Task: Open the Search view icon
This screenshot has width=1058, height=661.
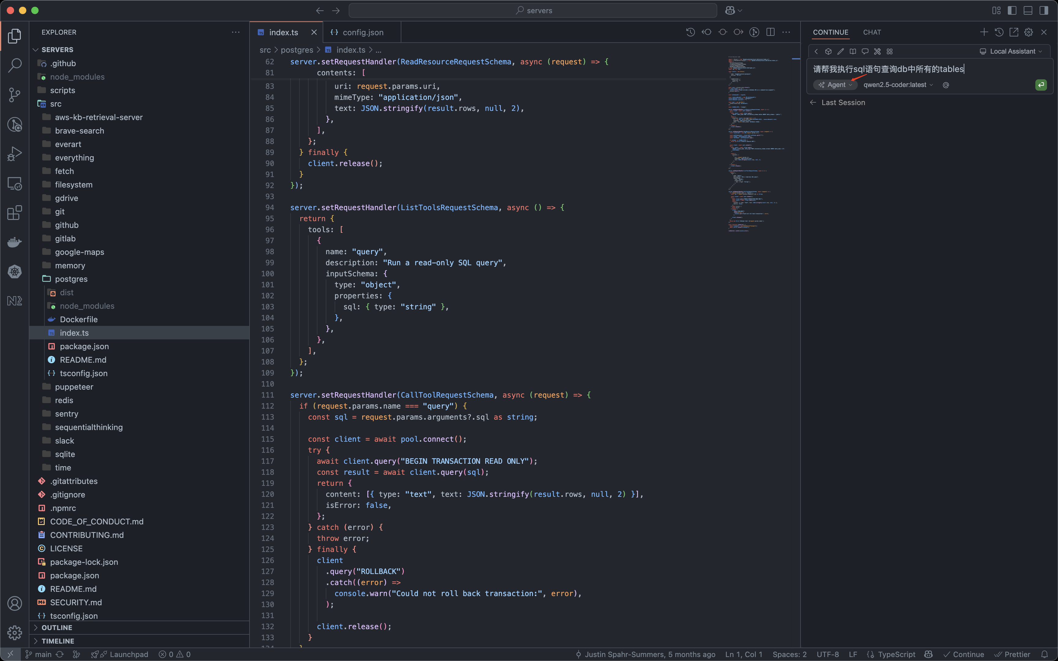Action: pos(14,65)
